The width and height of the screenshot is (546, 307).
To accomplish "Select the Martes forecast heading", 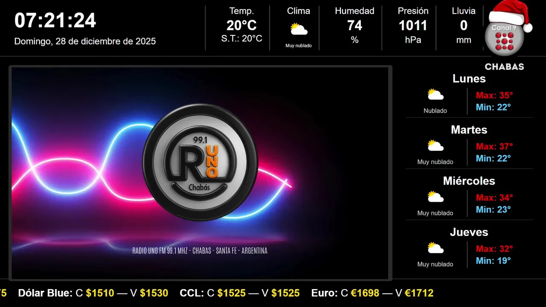I will pyautogui.click(x=469, y=130).
